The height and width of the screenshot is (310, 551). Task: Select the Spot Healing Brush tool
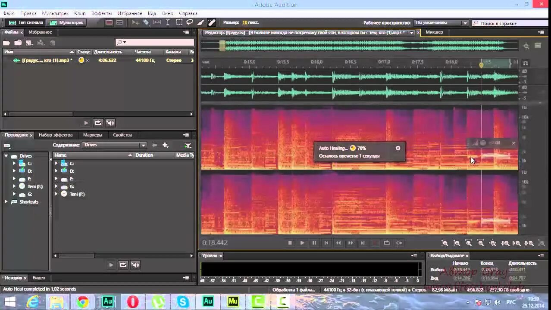click(212, 22)
